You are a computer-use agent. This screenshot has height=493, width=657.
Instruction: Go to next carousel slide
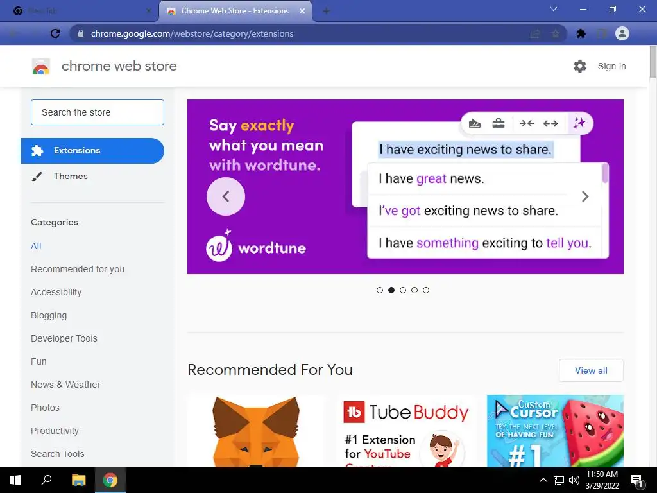[585, 196]
